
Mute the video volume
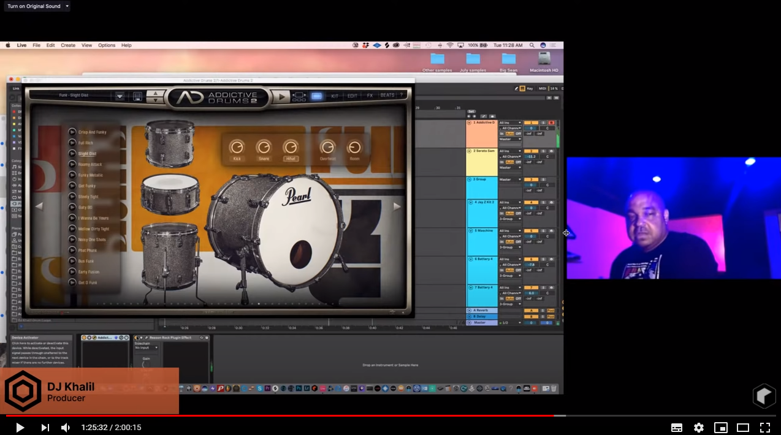coord(66,428)
